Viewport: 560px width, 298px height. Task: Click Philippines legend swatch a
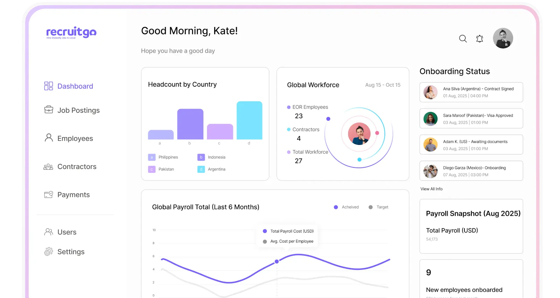(x=152, y=157)
